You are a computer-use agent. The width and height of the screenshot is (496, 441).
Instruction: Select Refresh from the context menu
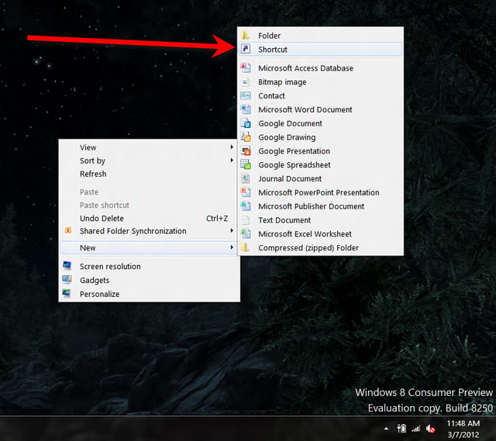(150, 174)
